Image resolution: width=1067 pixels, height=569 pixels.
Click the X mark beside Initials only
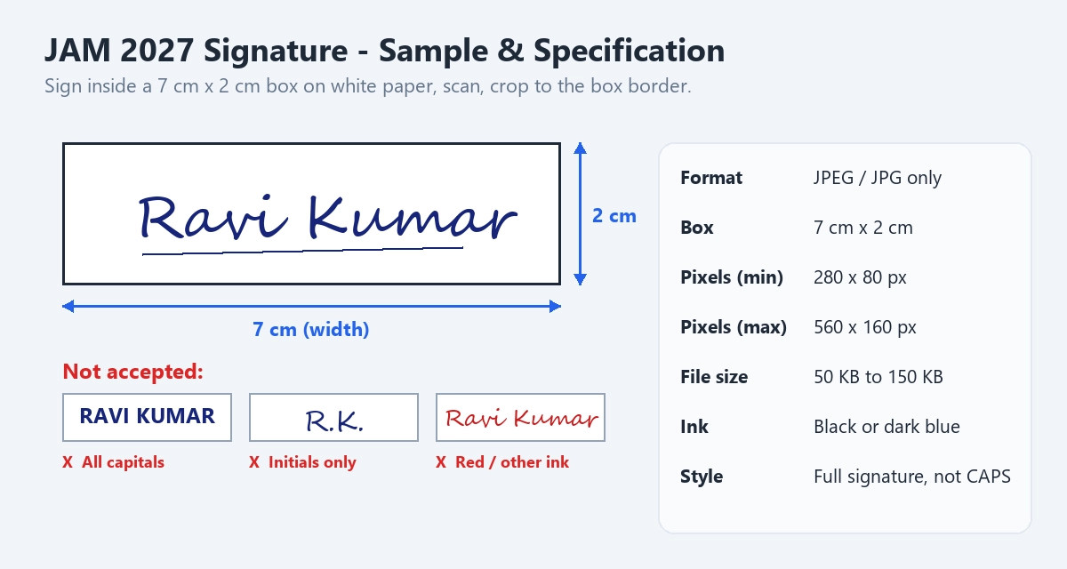click(x=254, y=462)
